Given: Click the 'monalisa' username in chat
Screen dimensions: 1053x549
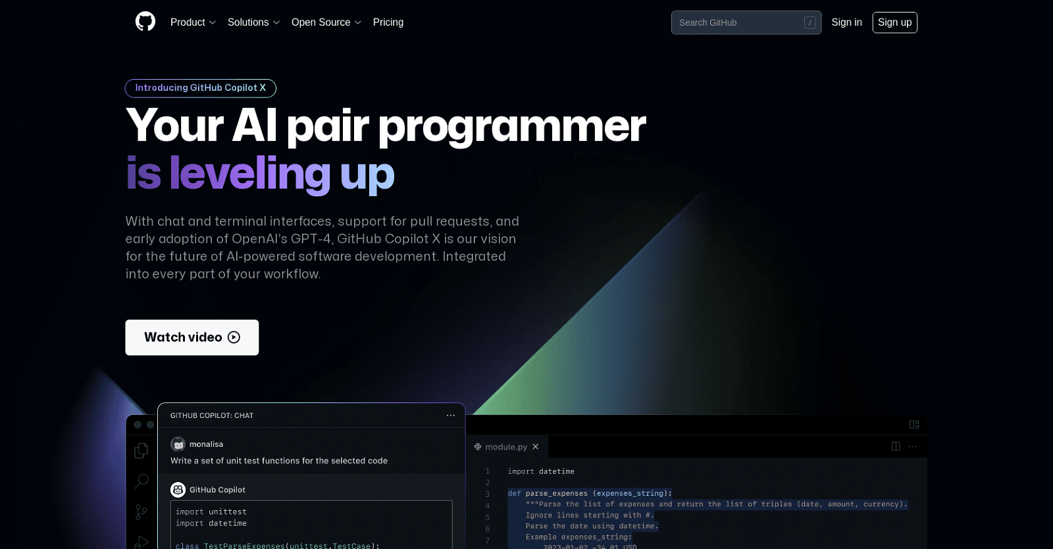Looking at the screenshot, I should click(x=206, y=444).
